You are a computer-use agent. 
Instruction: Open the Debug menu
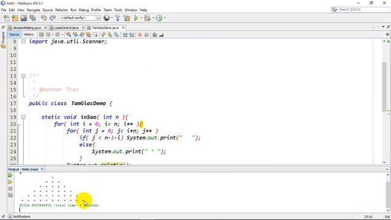(x=84, y=10)
